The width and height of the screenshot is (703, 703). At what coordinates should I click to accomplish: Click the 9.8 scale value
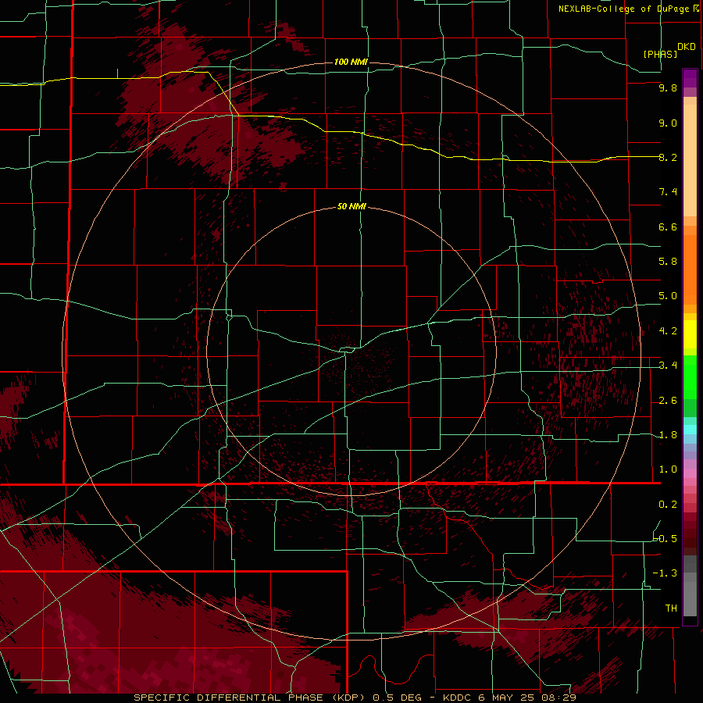click(668, 87)
